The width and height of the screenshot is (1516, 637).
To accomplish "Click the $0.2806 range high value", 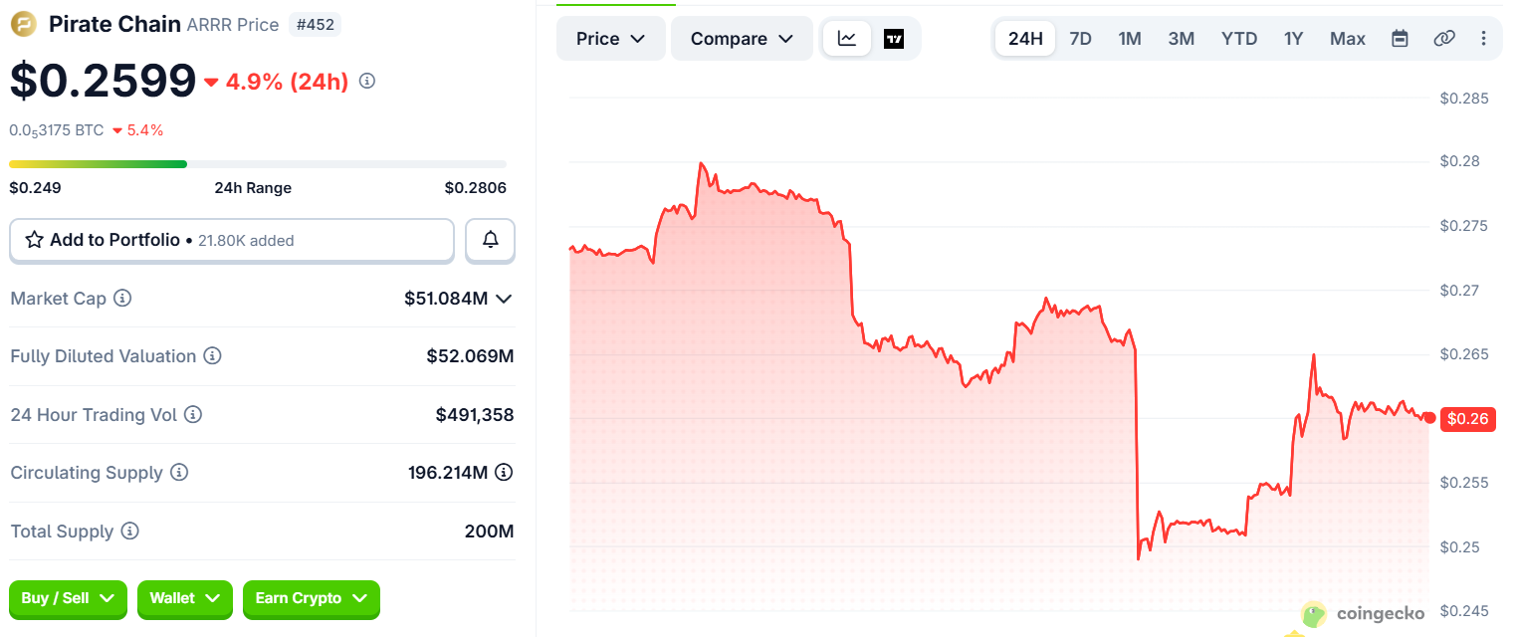I will click(x=475, y=188).
